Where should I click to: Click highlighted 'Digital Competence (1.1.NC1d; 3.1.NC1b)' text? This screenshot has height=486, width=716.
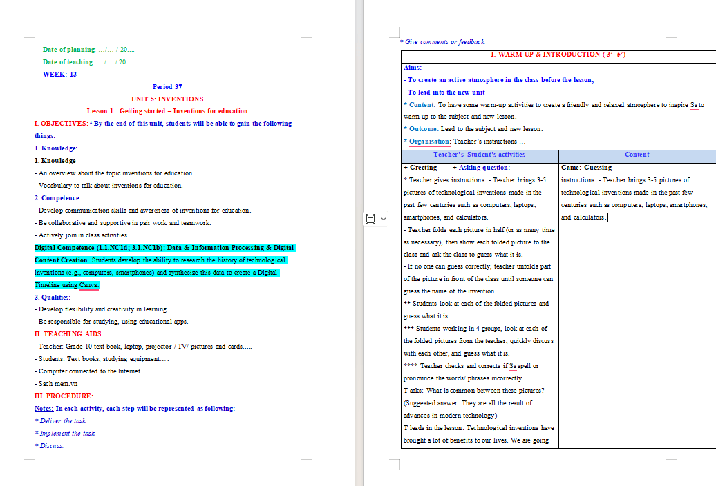pos(99,248)
